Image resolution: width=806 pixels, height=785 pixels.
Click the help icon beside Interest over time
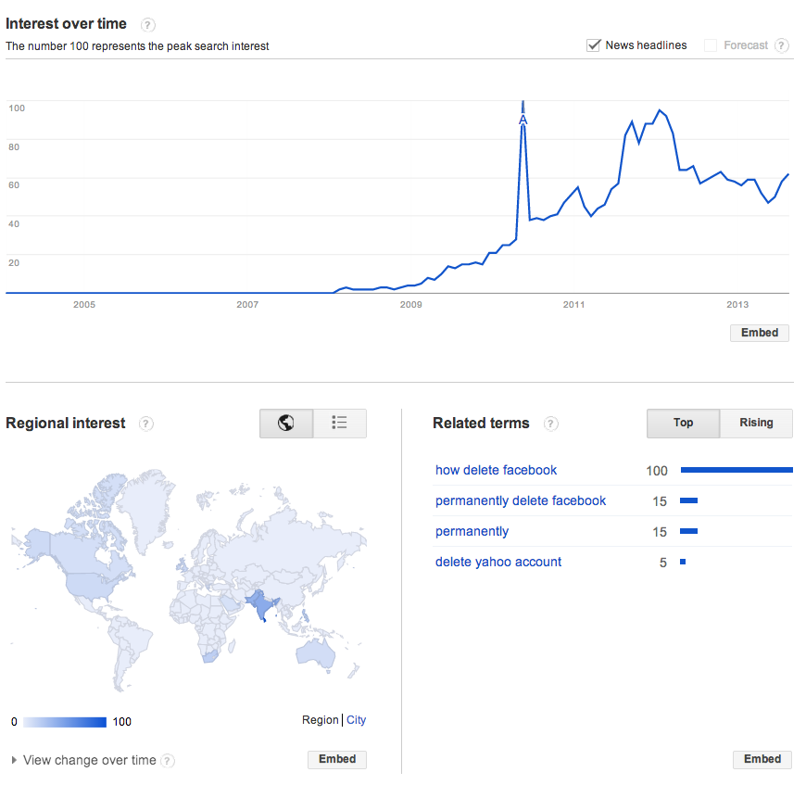click(x=147, y=25)
